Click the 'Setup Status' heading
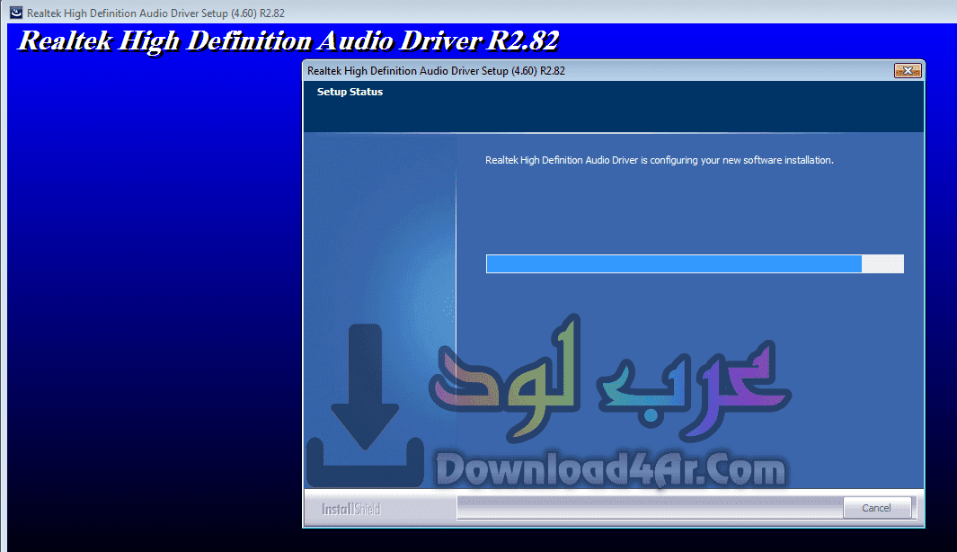The width and height of the screenshot is (957, 552). [350, 93]
